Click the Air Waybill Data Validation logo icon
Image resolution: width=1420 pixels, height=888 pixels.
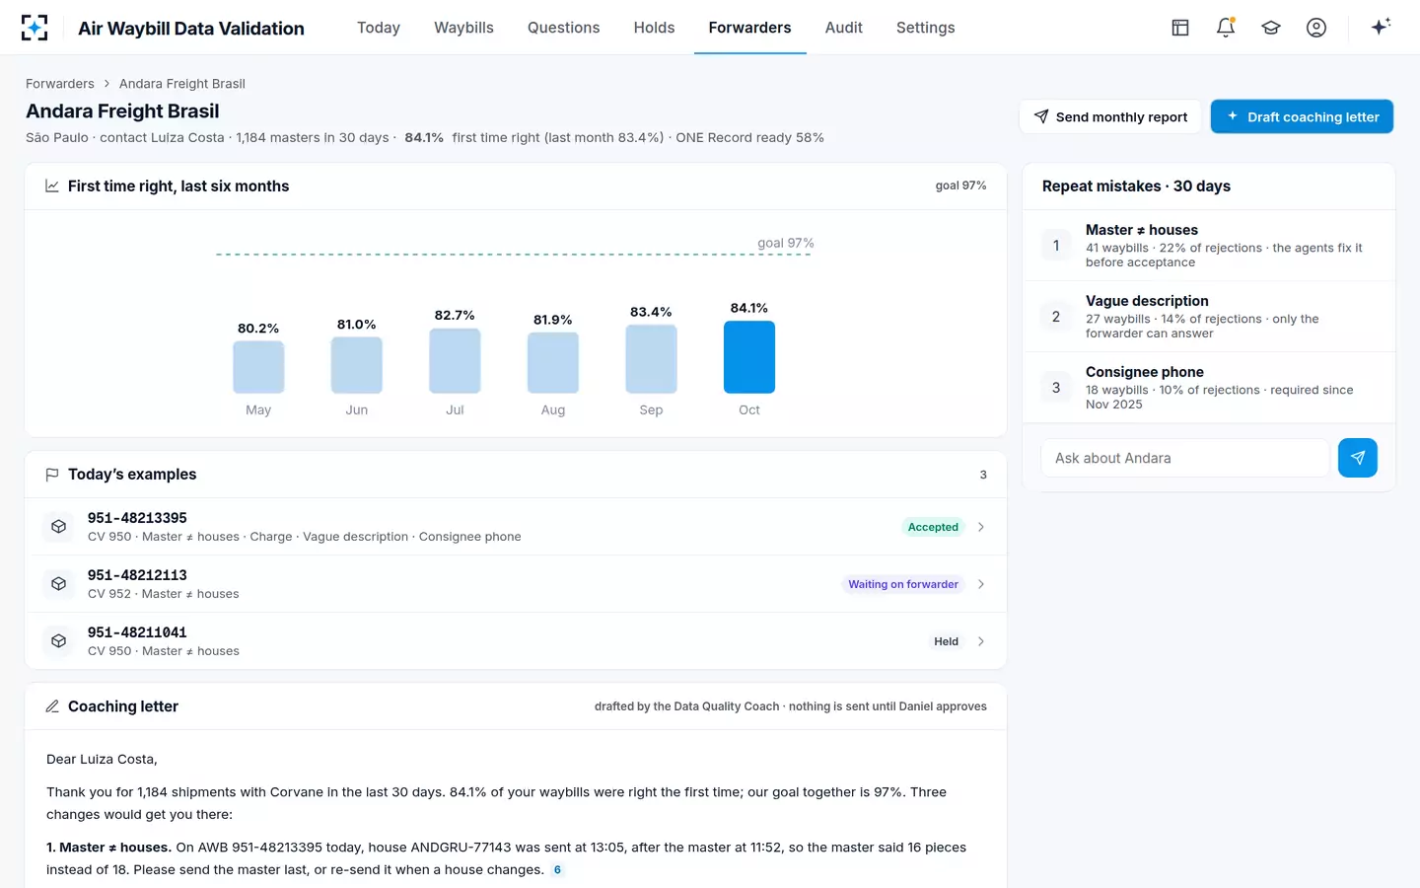pos(35,28)
